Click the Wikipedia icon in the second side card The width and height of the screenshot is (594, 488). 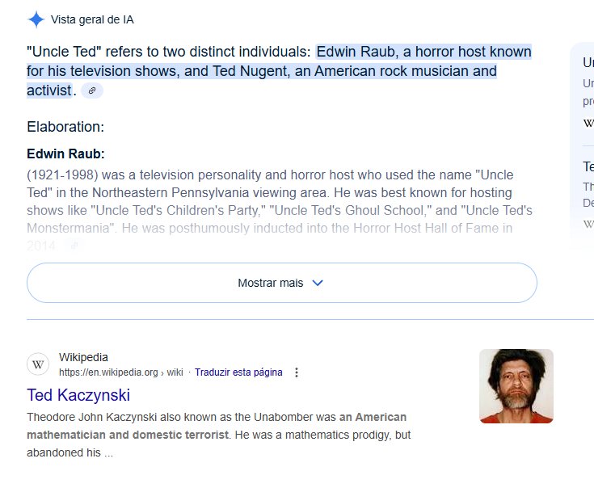tap(588, 223)
